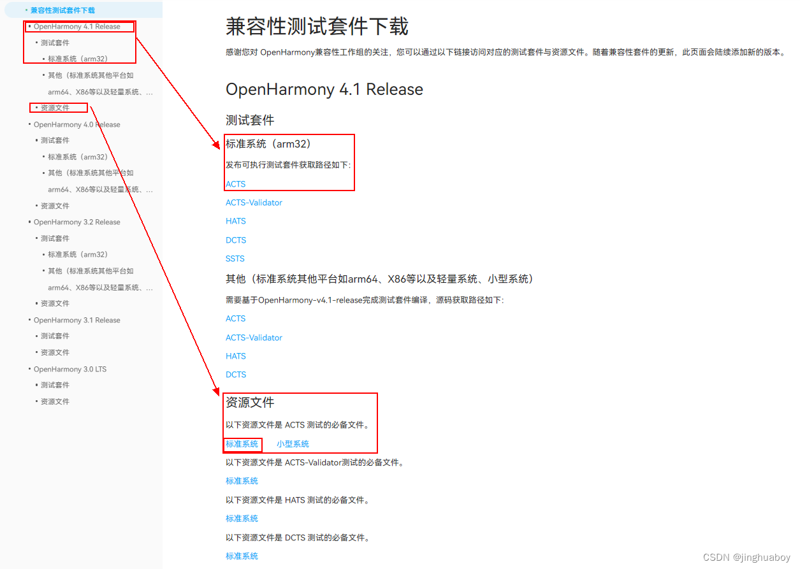This screenshot has height=569, width=800.
Task: Open 标准系统 link for ACTS resource files
Action: pos(242,443)
